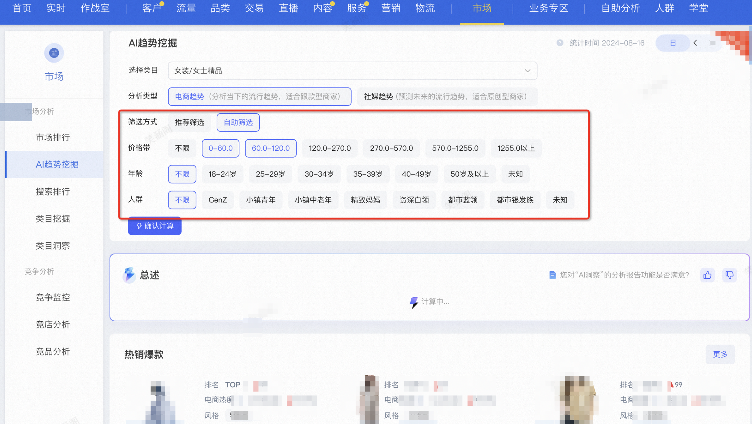Select age option 未知

pos(515,174)
